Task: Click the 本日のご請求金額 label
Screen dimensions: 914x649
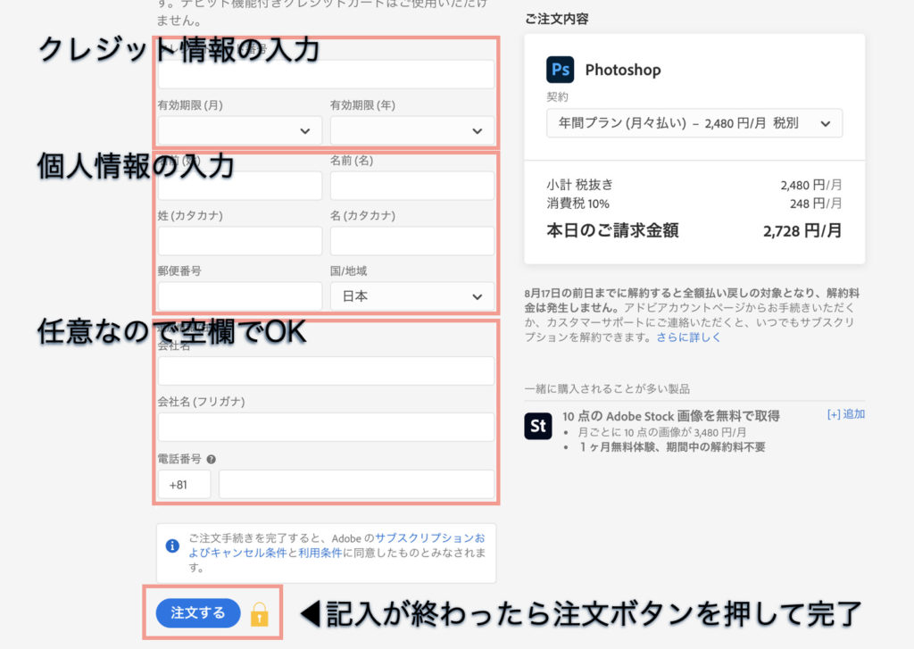Action: (612, 230)
